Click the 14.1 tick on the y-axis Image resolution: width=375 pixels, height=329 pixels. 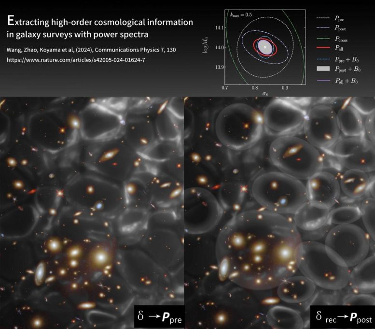218,27
